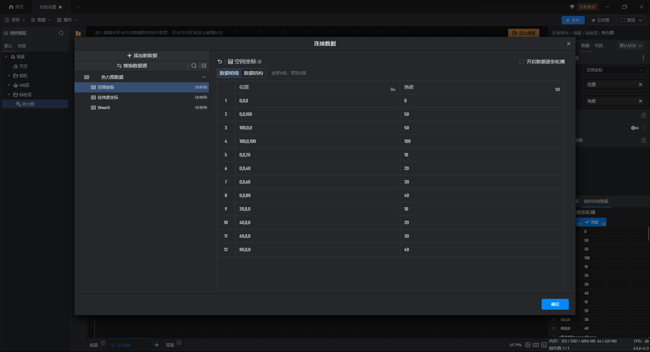
Task: Collapse 场景 tree node
Action: (6, 57)
